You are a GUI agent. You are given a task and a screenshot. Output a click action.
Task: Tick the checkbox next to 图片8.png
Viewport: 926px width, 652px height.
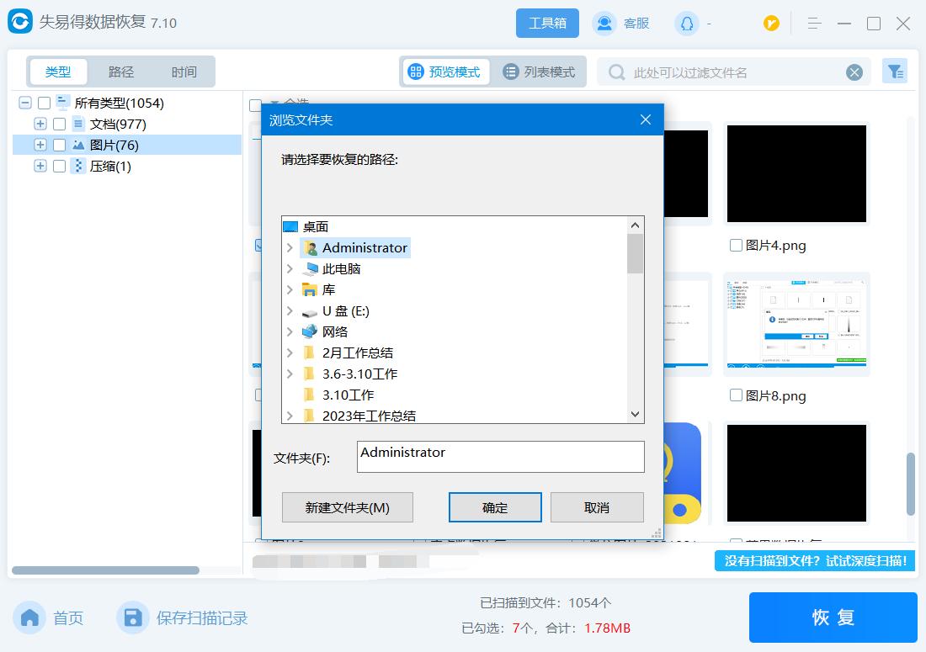point(737,396)
